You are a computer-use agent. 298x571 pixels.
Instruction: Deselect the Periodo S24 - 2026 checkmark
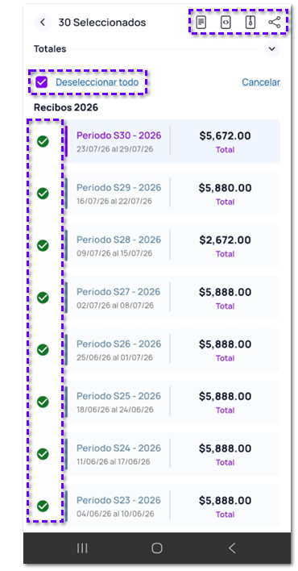[43, 454]
